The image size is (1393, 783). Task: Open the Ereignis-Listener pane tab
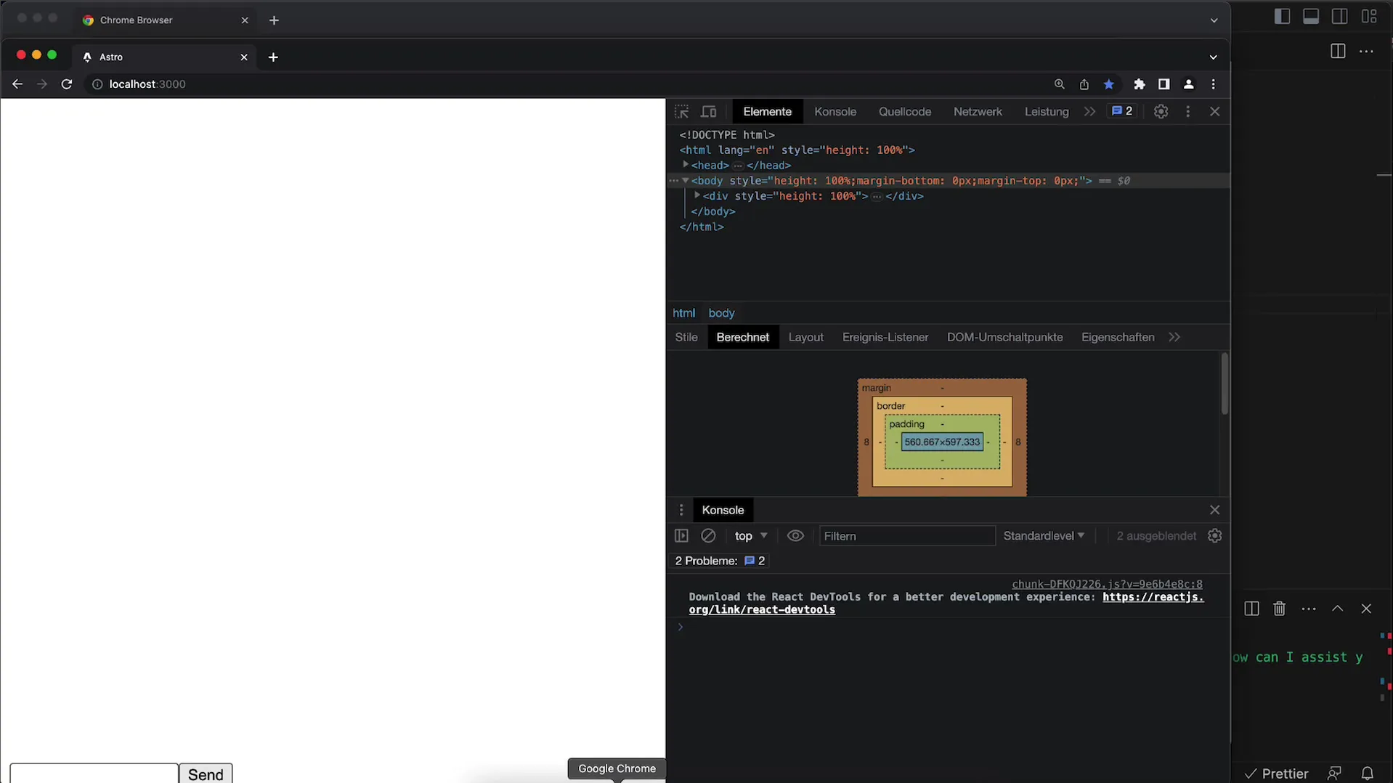[x=885, y=338]
